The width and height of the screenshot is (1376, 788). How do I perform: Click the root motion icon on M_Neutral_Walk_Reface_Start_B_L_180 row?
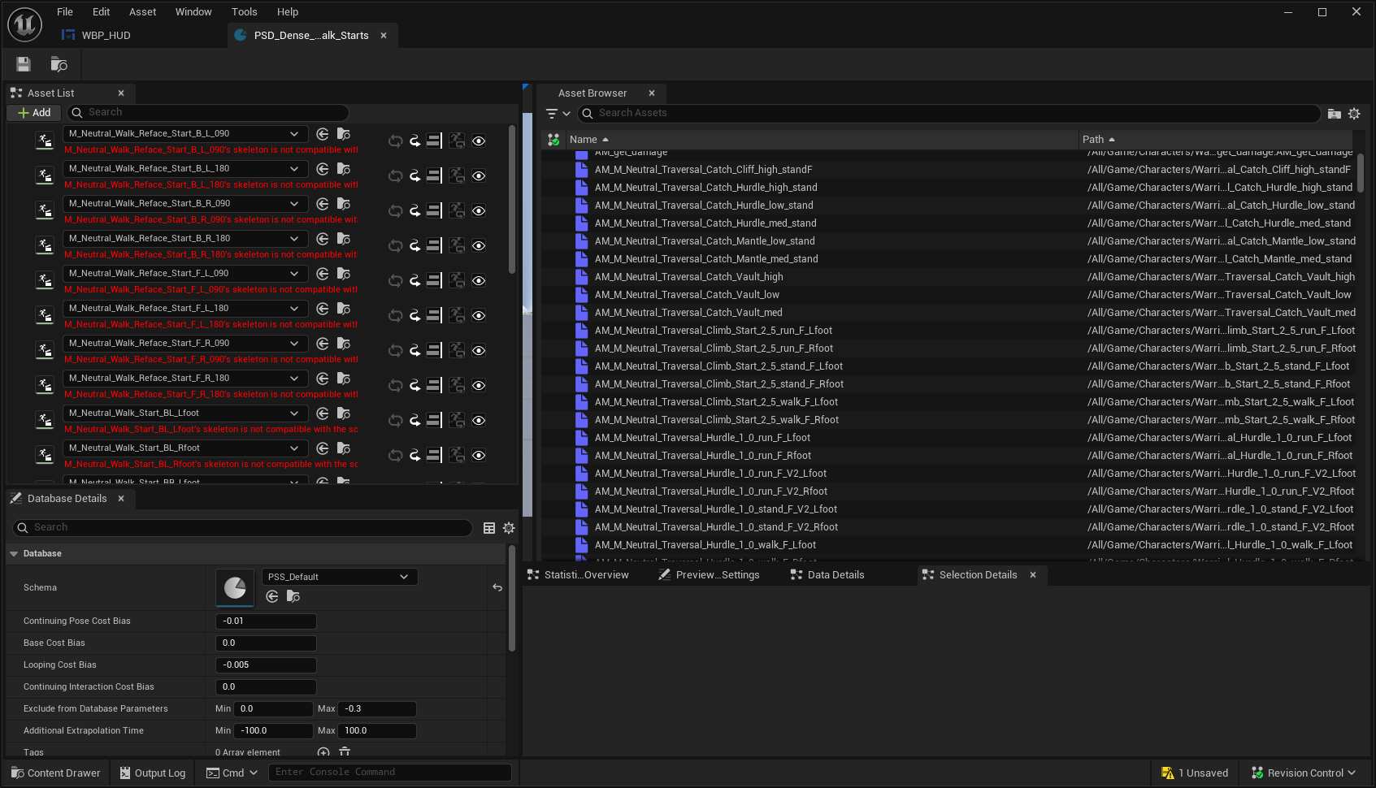(x=415, y=175)
